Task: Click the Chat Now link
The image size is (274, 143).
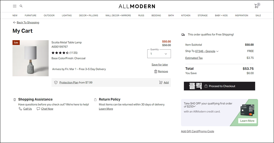Action: pyautogui.click(x=47, y=109)
